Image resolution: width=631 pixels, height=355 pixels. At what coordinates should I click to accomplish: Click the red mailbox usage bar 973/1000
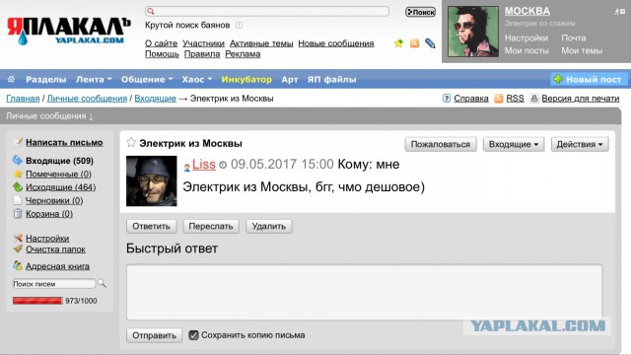[x=37, y=301]
